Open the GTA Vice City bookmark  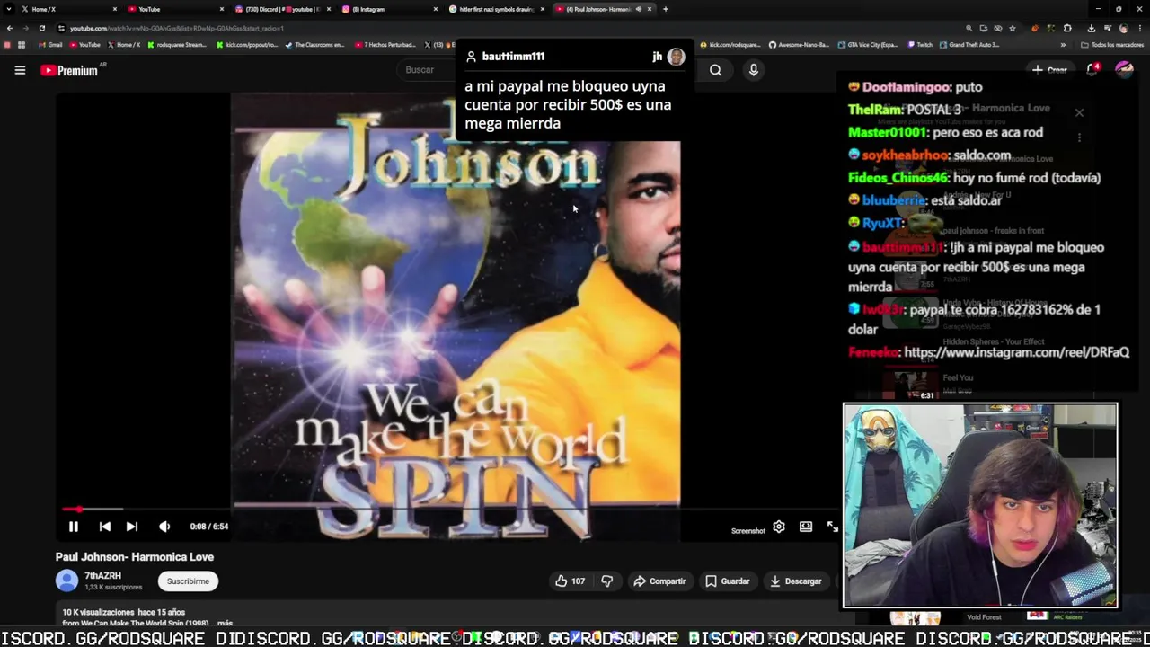pyautogui.click(x=867, y=45)
